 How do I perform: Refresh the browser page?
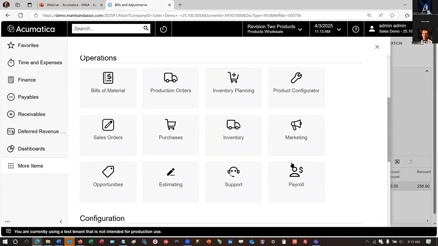(x=21, y=15)
